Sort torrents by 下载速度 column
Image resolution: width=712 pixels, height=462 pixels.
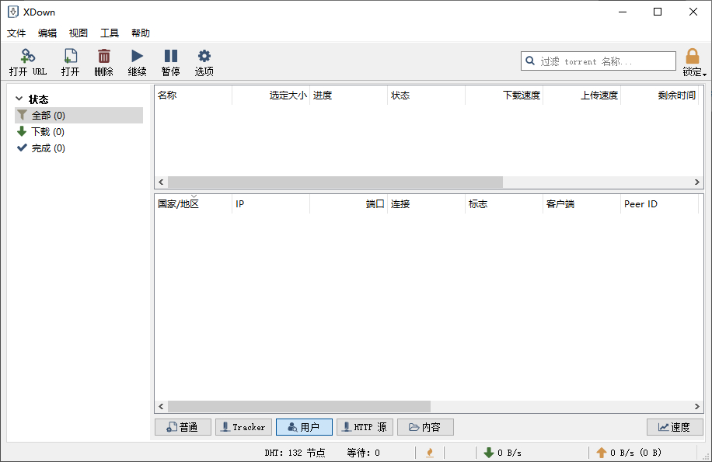point(504,96)
